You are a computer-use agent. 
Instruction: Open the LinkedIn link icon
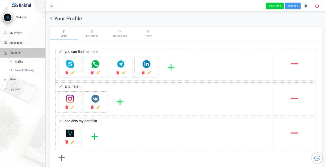tap(146, 64)
